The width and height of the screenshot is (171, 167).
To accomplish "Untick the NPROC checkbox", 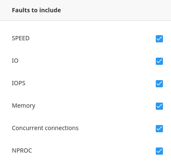I will click(x=159, y=151).
